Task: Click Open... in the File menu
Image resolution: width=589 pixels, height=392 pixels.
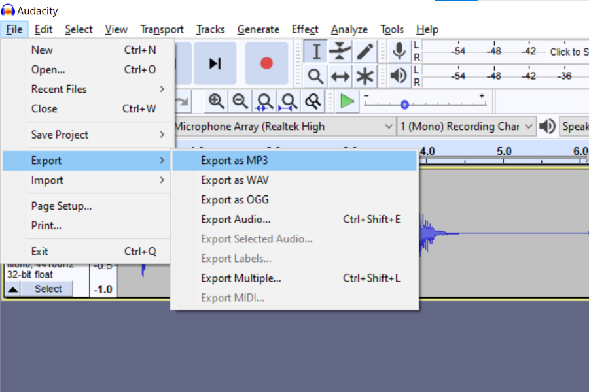Action: tap(88, 69)
